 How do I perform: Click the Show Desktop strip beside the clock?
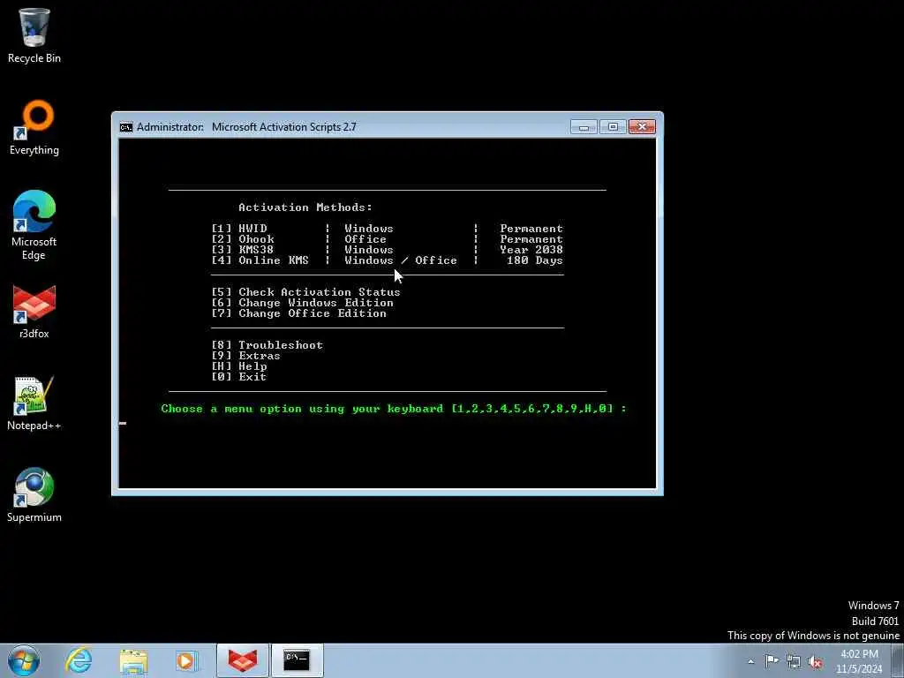click(898, 660)
